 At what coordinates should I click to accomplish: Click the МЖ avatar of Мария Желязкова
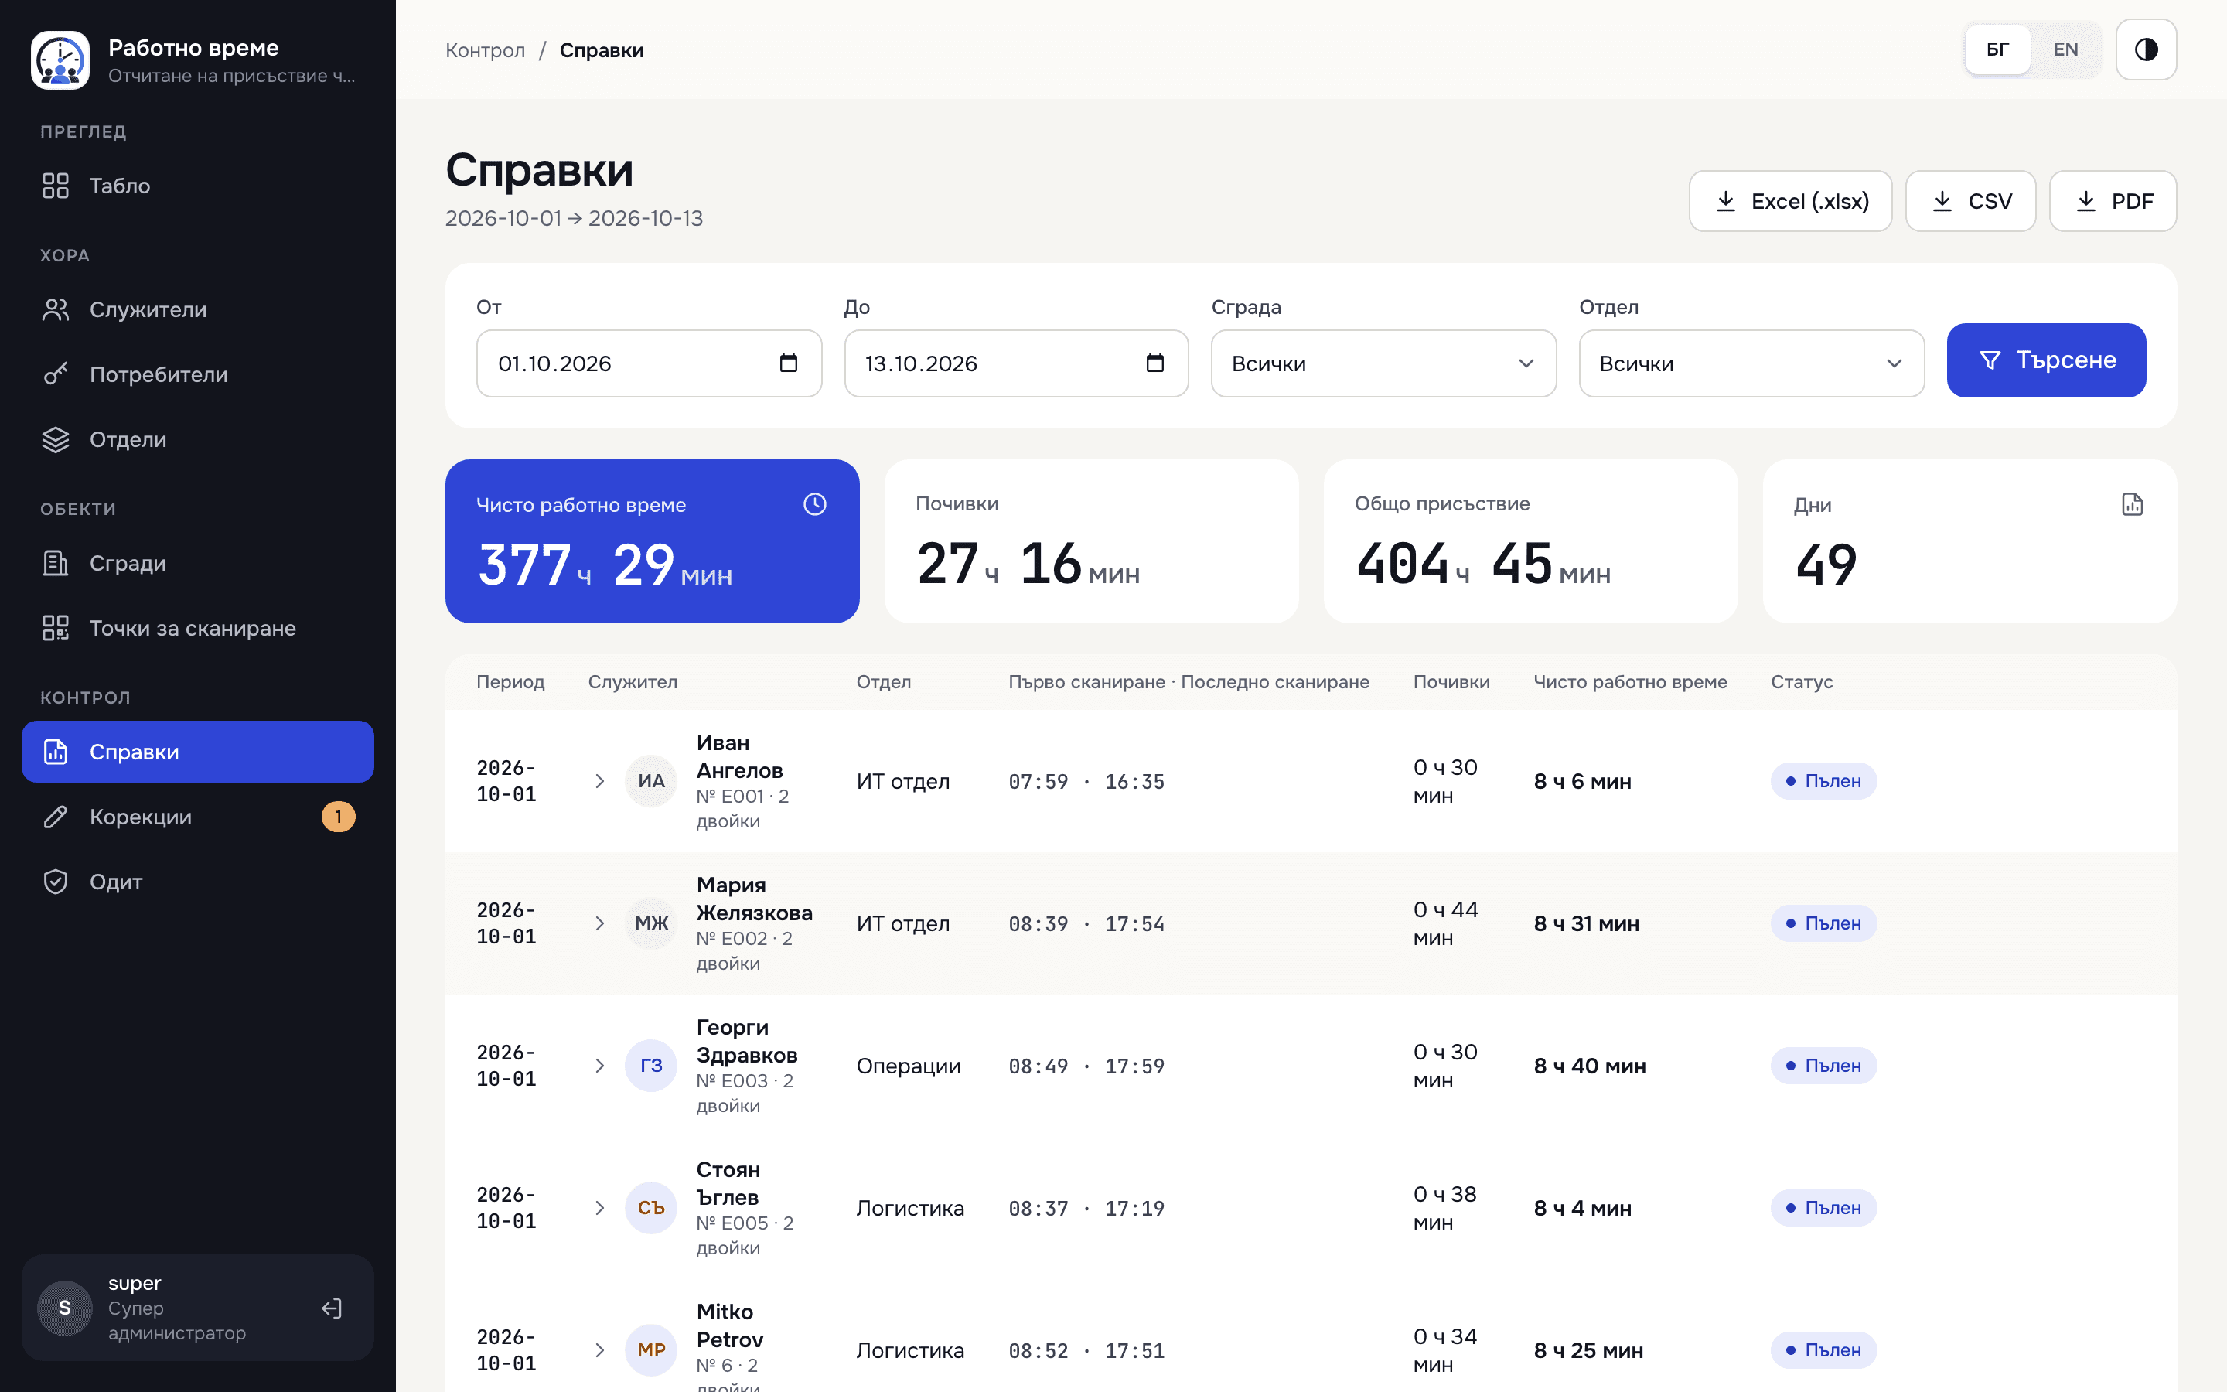click(x=650, y=923)
